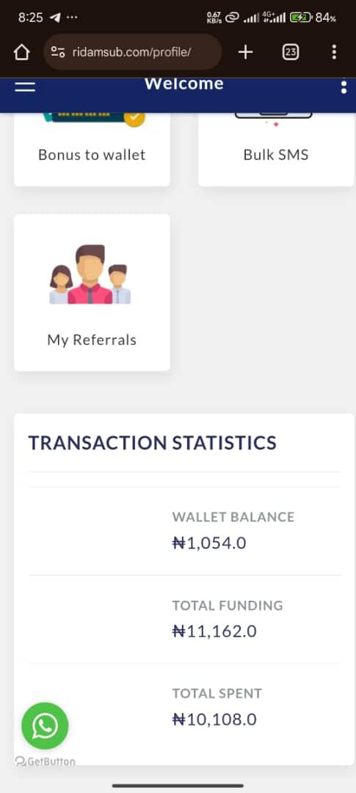Open the Bulk SMS card

pos(276,149)
